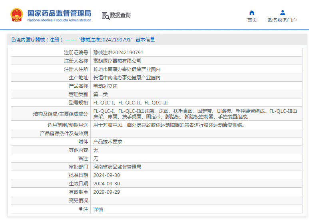Click the 注册人住所 address value

pos(127,69)
